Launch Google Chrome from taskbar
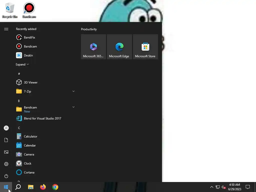The height and width of the screenshot is (192, 256). 55,187
